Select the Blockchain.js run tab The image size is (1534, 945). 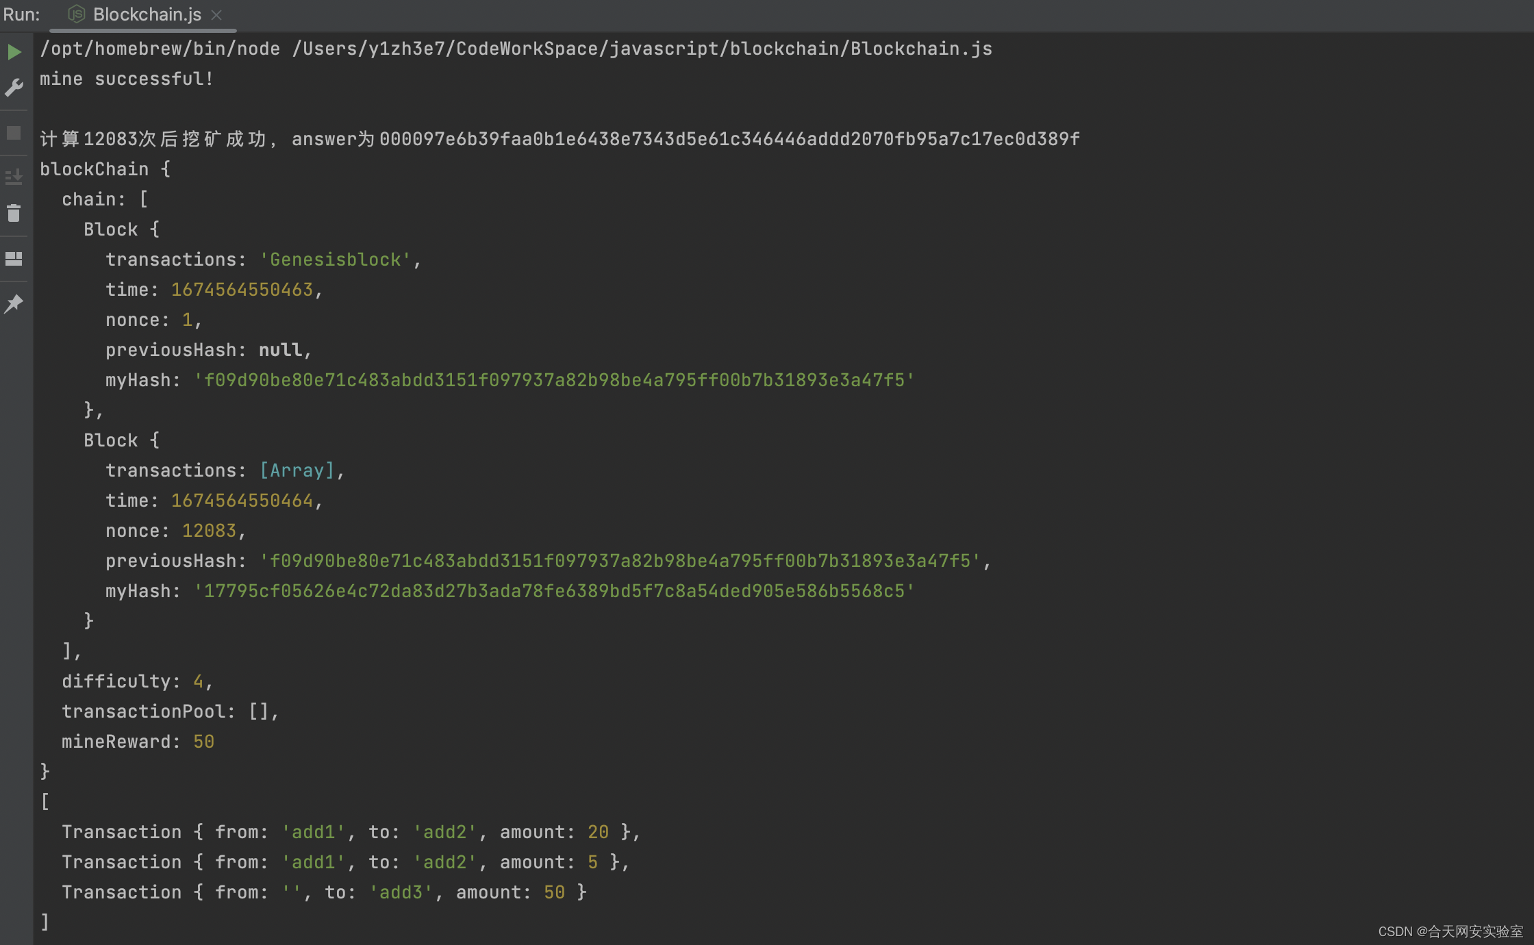pos(143,14)
